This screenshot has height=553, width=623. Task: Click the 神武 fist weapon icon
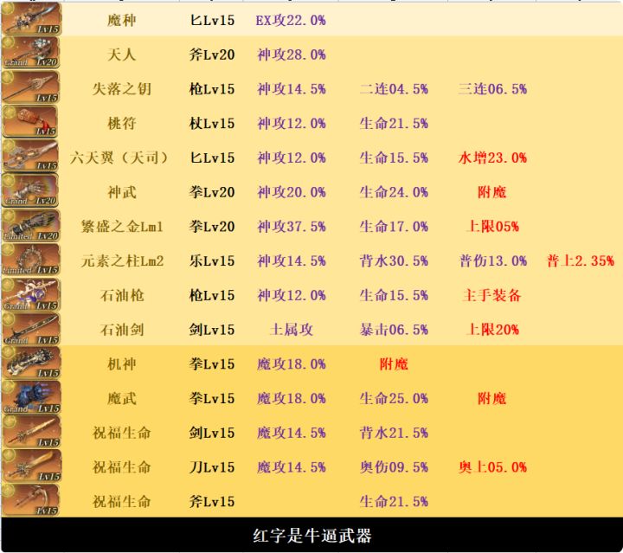30,190
